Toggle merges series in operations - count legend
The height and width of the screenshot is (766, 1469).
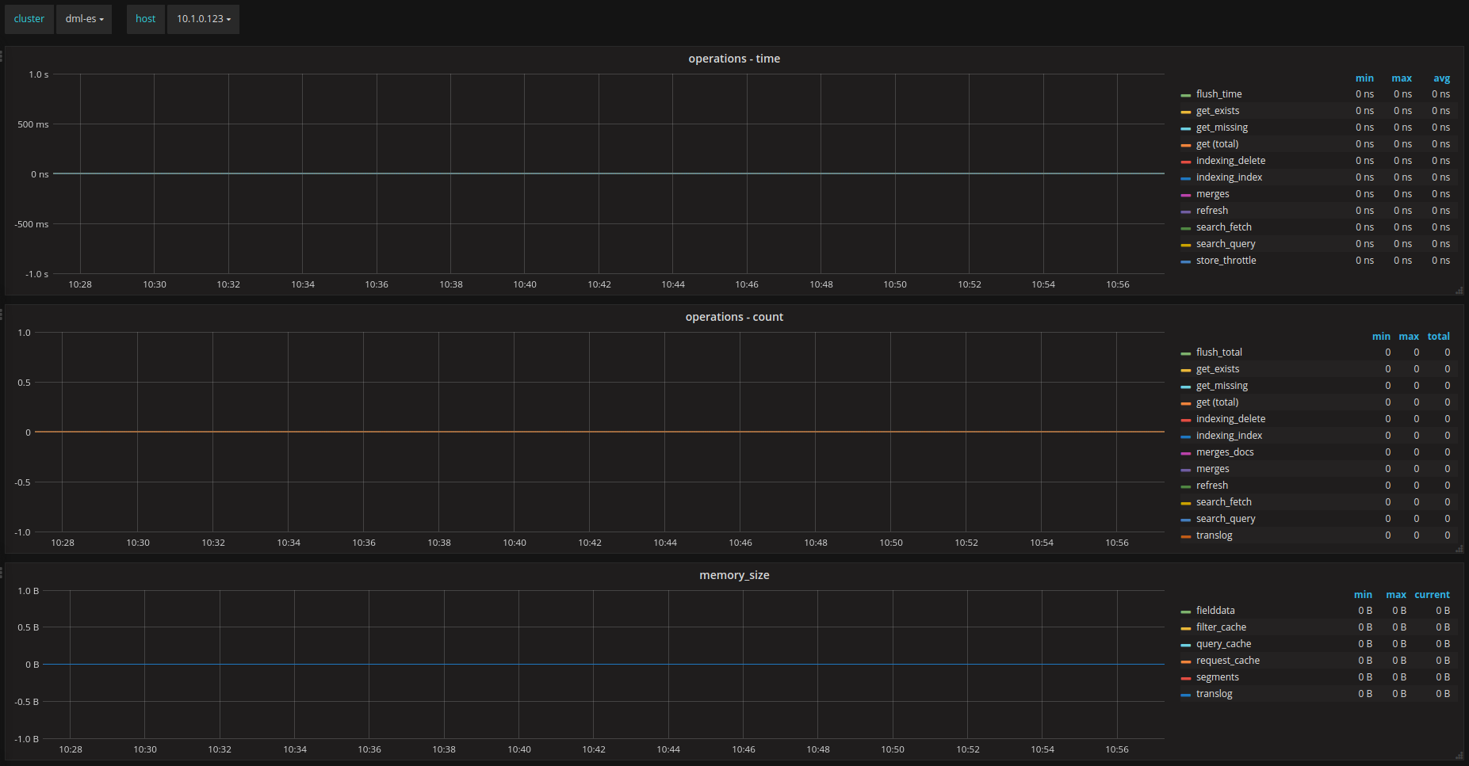pos(1212,469)
